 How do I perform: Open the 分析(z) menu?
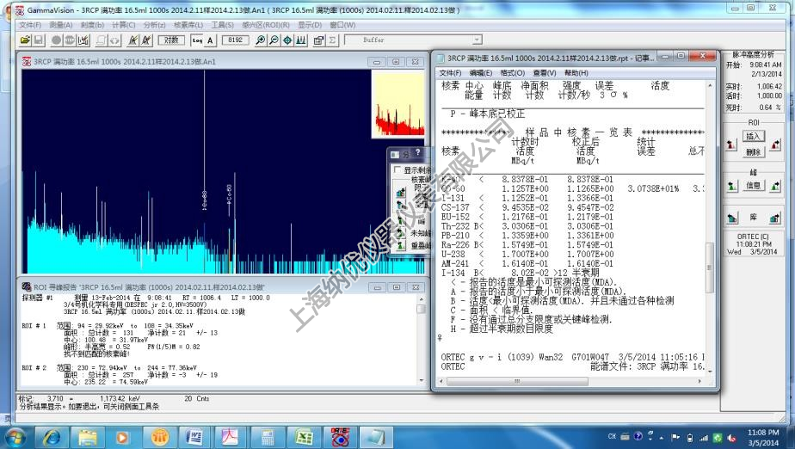[154, 25]
